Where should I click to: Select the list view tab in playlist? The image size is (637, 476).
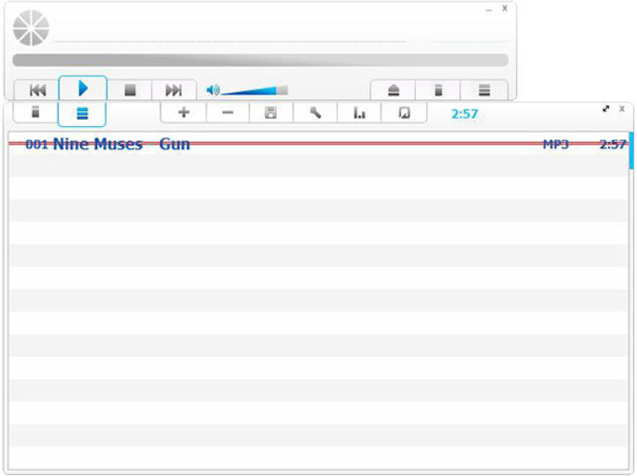coord(82,114)
